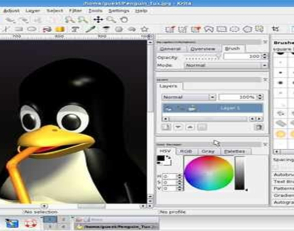Switch to the RGB color tab
Image resolution: width=294 pixels, height=231 pixels.
pos(186,151)
